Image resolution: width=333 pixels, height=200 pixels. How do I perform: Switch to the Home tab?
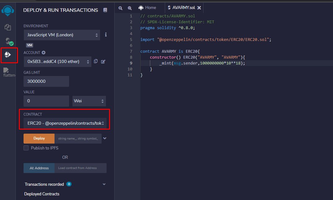tap(147, 8)
